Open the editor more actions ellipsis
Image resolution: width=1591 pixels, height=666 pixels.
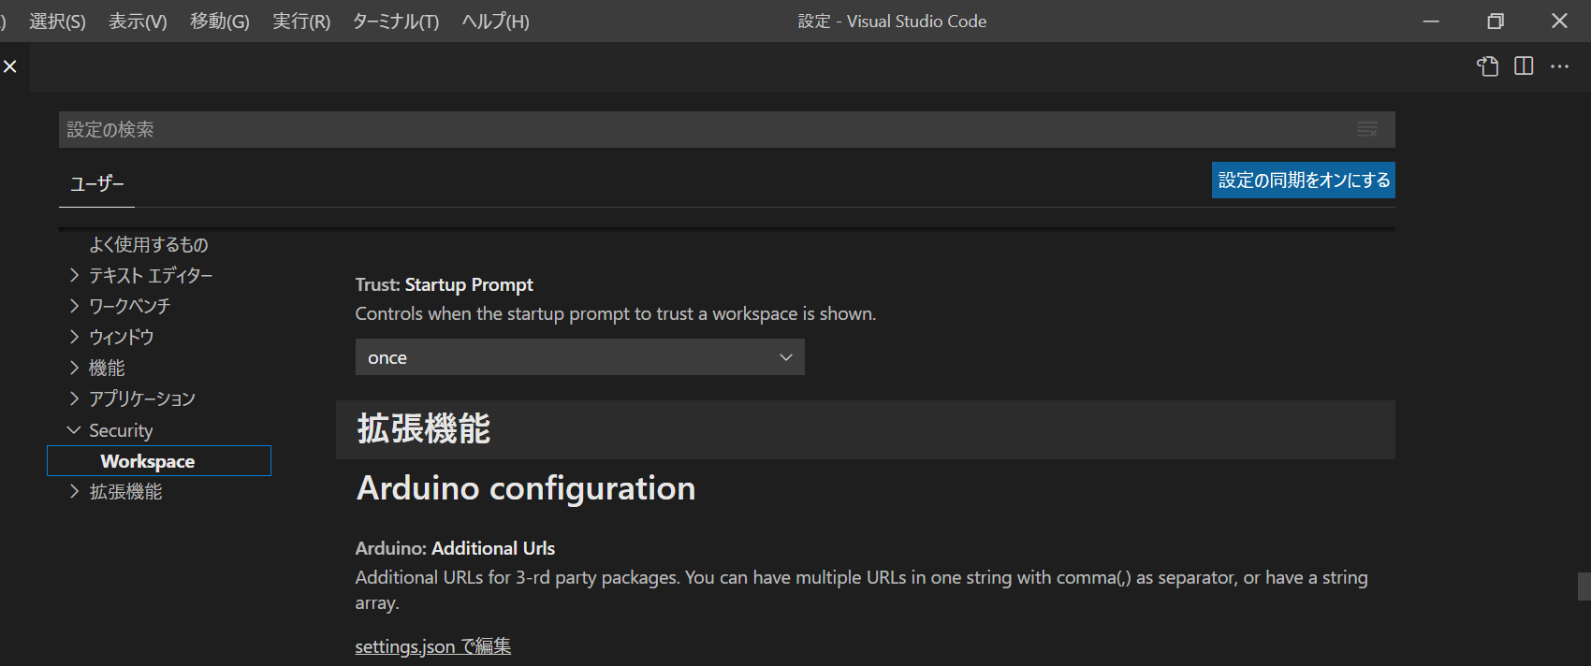[1559, 66]
